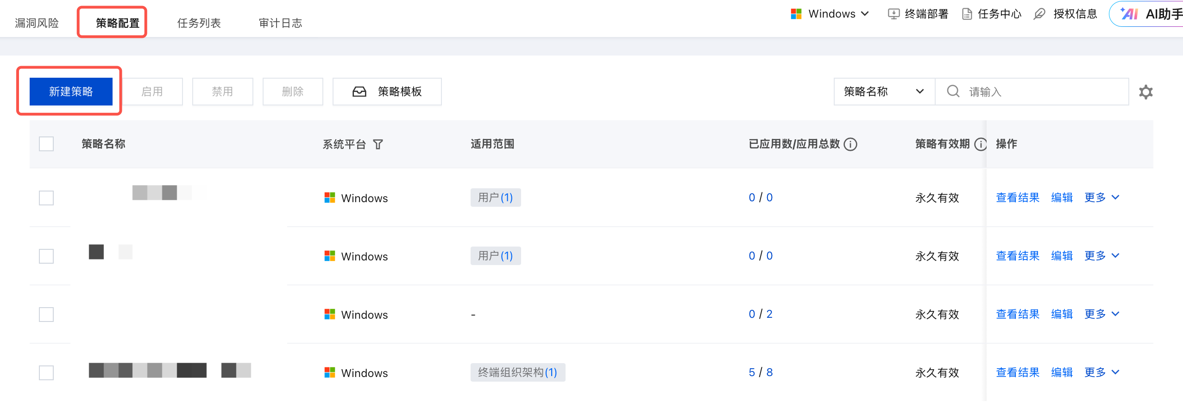Viewport: 1183px width, 408px height.
Task: Toggle the select-all header checkbox
Action: (46, 144)
